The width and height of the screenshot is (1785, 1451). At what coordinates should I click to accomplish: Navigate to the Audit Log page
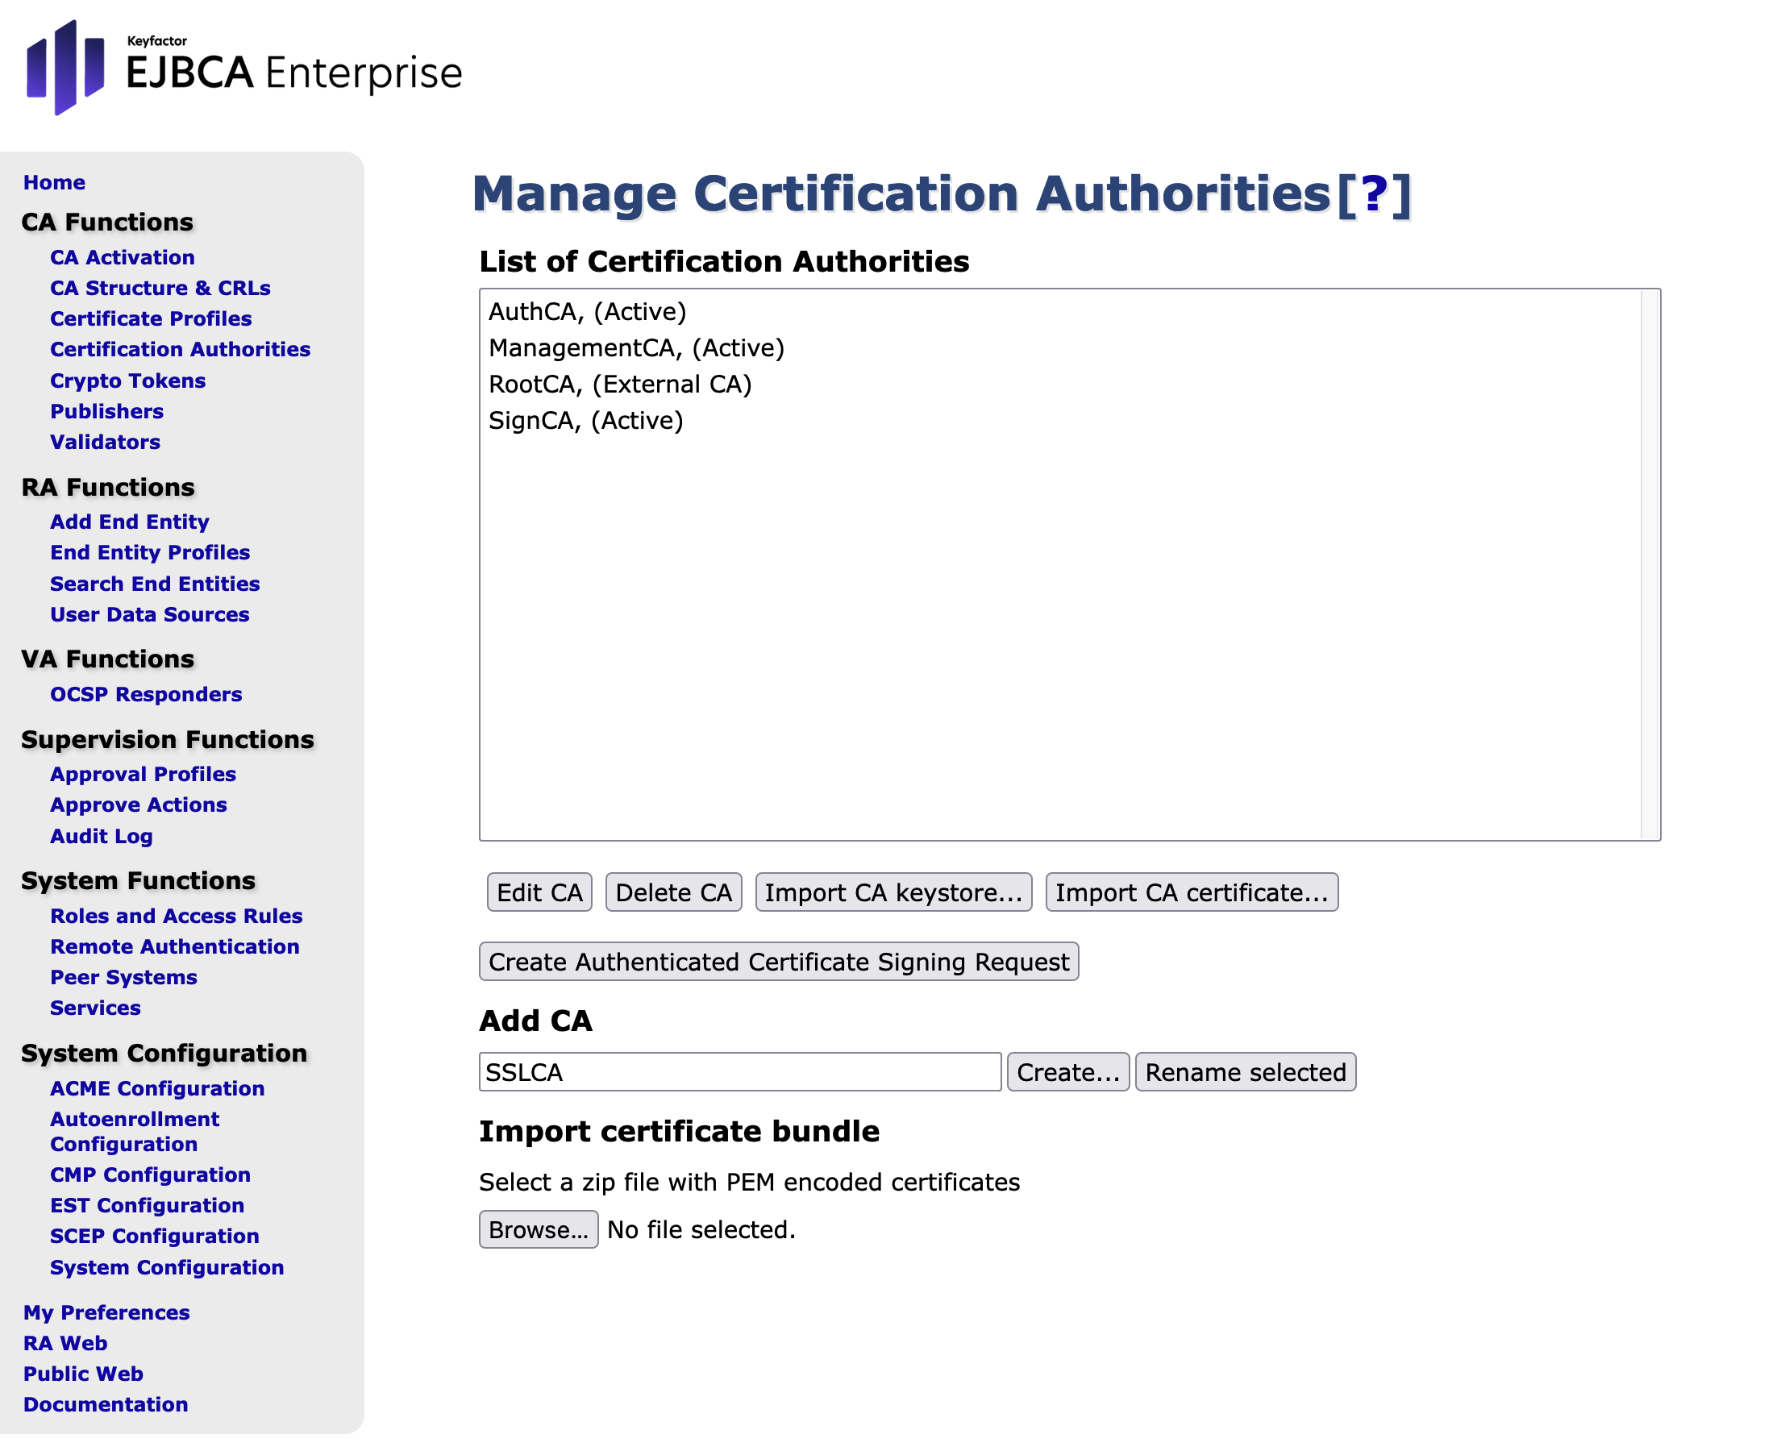tap(101, 837)
